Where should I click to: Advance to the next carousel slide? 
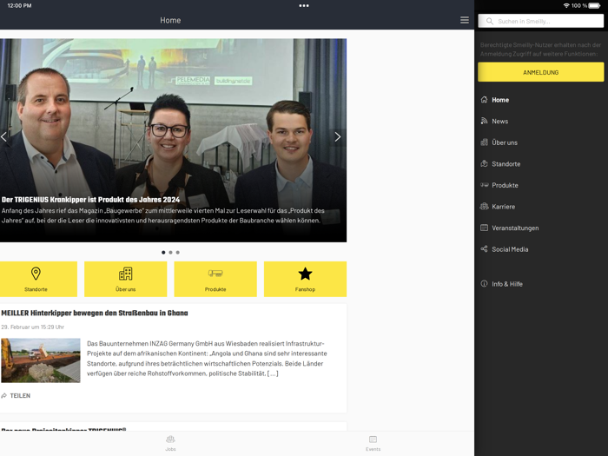(x=338, y=136)
